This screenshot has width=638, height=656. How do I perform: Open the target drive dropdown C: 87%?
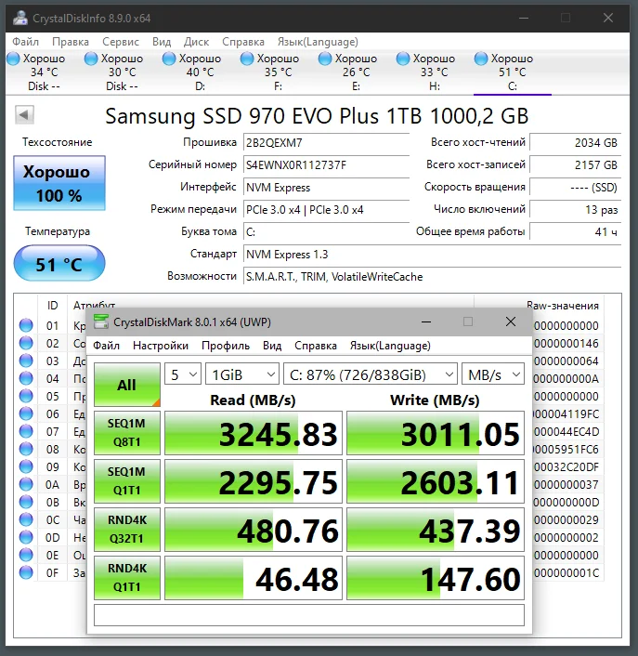[371, 374]
